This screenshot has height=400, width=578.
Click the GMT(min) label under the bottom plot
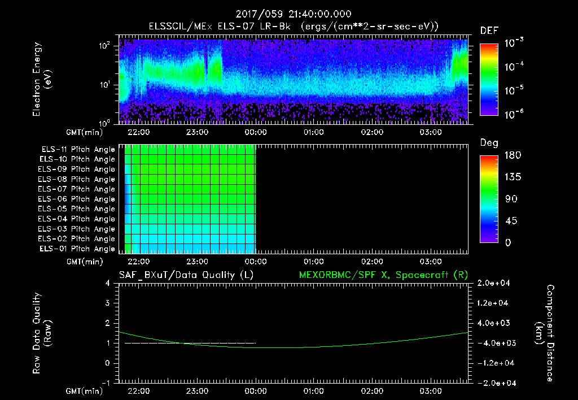[x=85, y=391]
